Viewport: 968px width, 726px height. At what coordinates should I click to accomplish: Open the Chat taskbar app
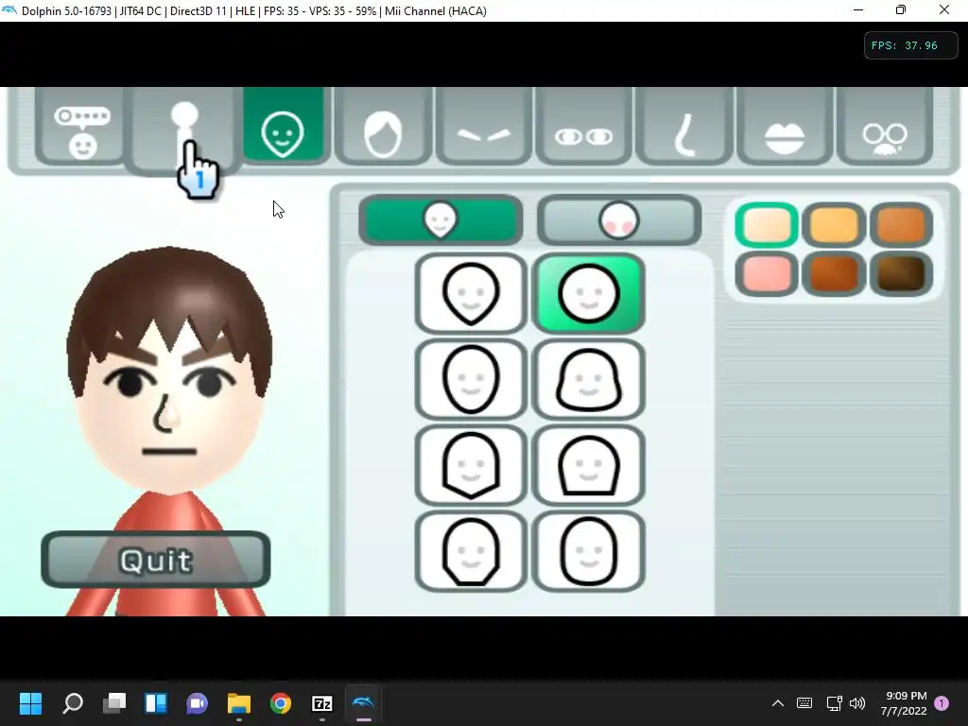tap(198, 703)
